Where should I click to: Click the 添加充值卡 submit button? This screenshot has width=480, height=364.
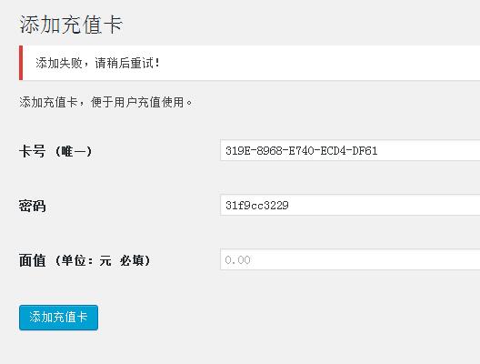point(58,318)
